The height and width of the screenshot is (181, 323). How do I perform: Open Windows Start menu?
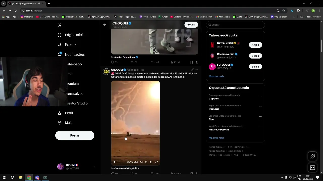click(4, 177)
